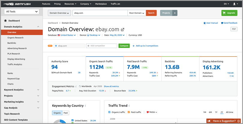Screen dimensions: 243x124
Task: Click the User manual book icon
Action: 205,23
